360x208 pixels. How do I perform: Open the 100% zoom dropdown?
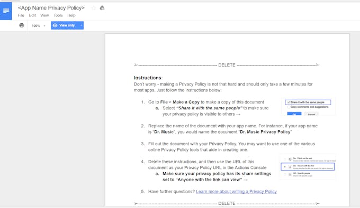38,26
